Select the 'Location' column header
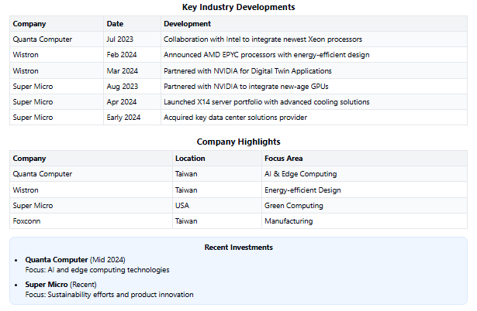 [x=217, y=159]
